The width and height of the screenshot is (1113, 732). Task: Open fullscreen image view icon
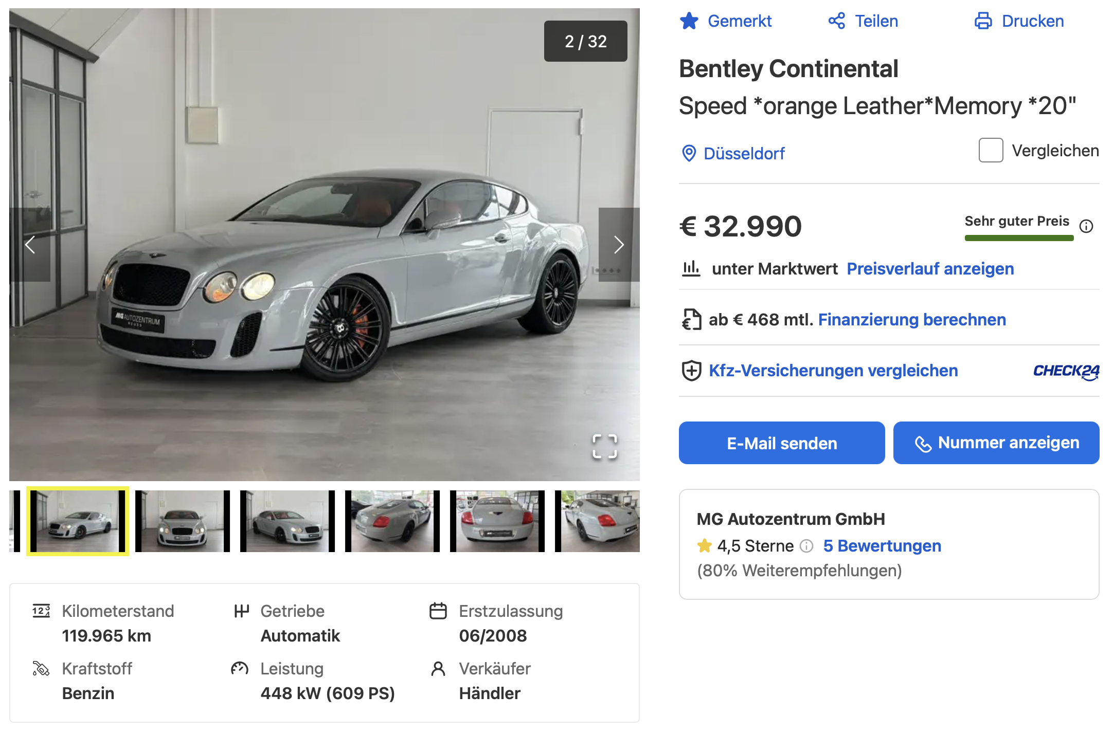[x=604, y=446]
